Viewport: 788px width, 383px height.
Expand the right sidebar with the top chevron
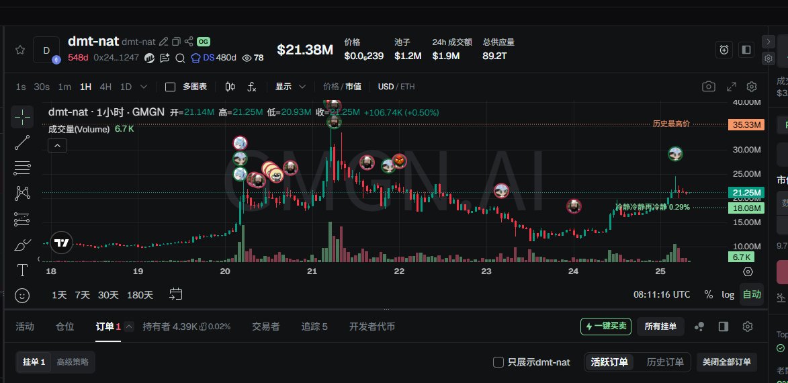coord(769,41)
